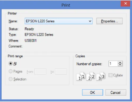
Task: Open printer Properties dialog
Action: coord(109,21)
